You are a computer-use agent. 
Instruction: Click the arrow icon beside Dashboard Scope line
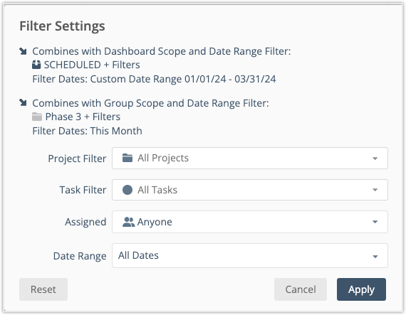23,51
